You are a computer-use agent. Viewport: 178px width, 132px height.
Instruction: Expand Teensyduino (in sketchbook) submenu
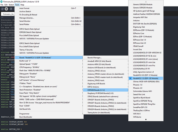pos(106,112)
